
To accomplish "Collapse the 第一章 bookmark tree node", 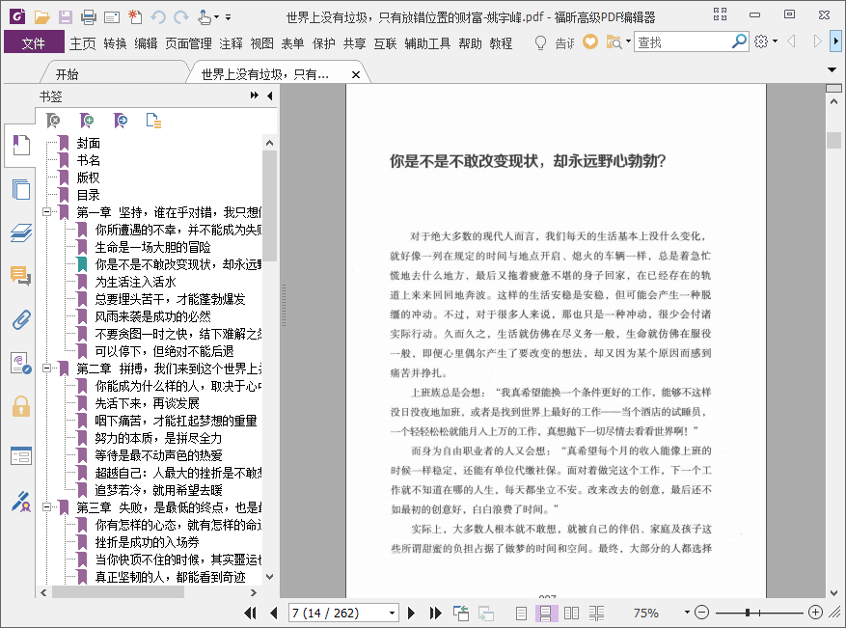I will 46,212.
